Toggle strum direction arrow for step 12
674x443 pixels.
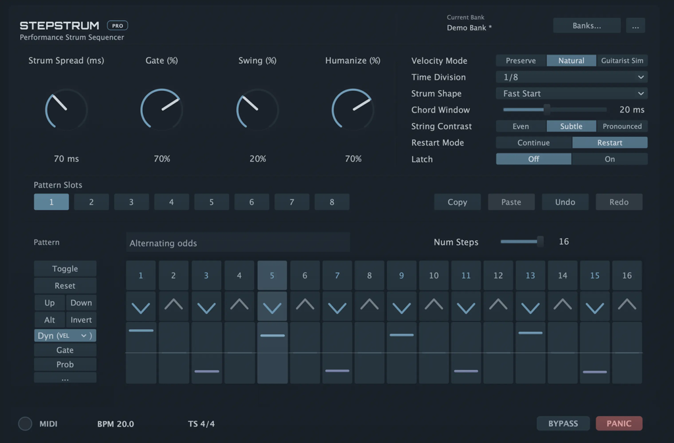click(498, 306)
